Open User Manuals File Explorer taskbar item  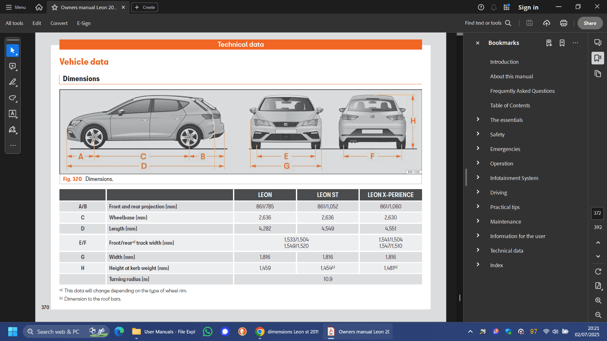tap(164, 332)
